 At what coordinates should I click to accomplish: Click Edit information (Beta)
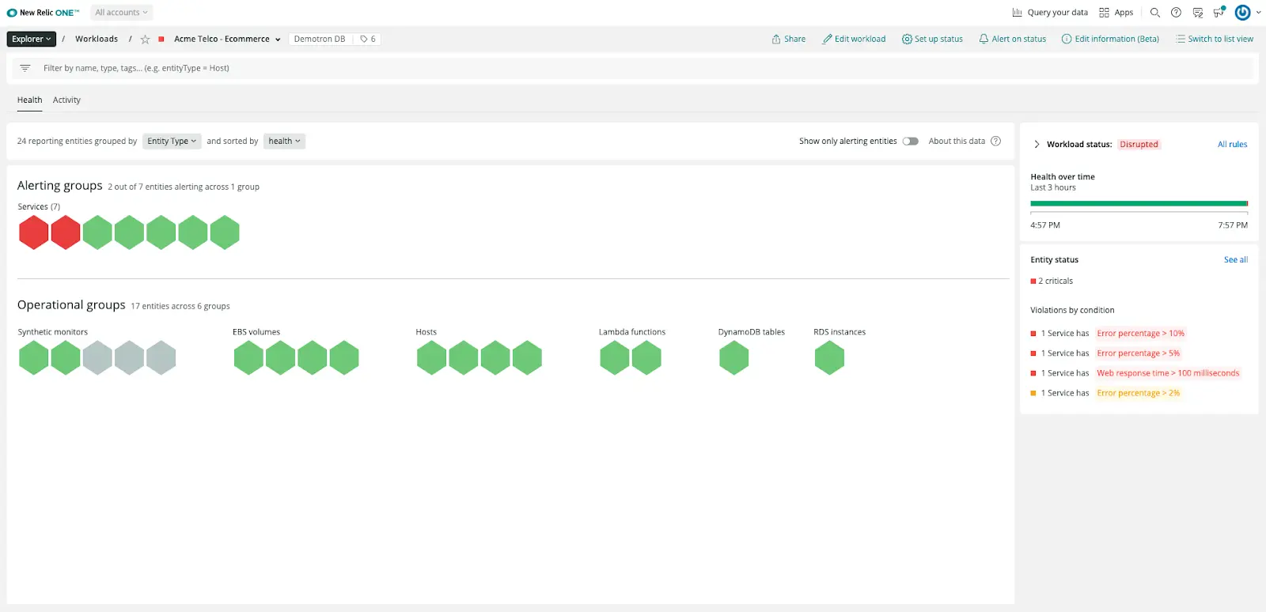[1110, 39]
